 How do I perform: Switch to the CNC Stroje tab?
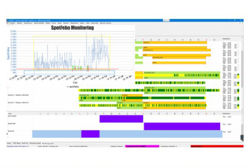click(17, 143)
